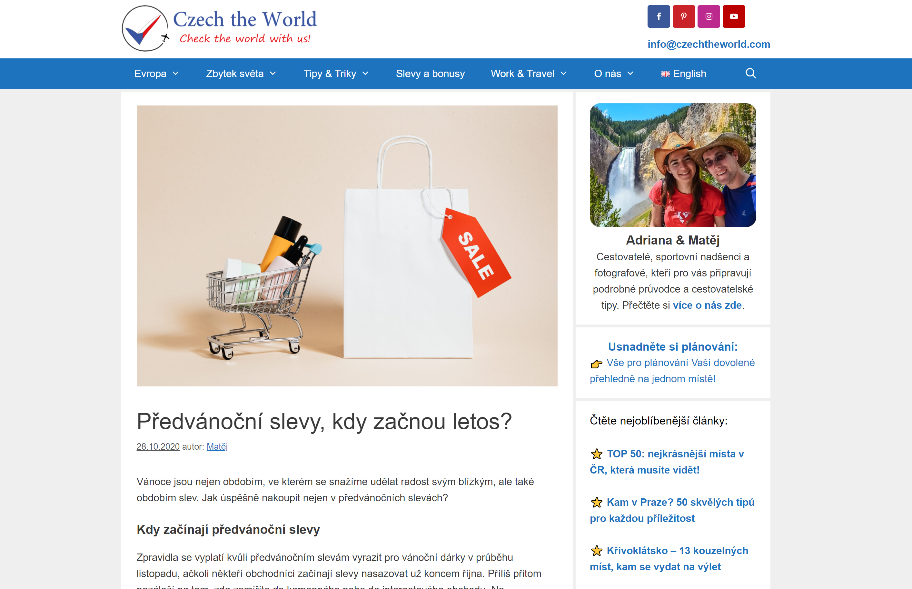Click the search magnifier icon

tap(751, 73)
